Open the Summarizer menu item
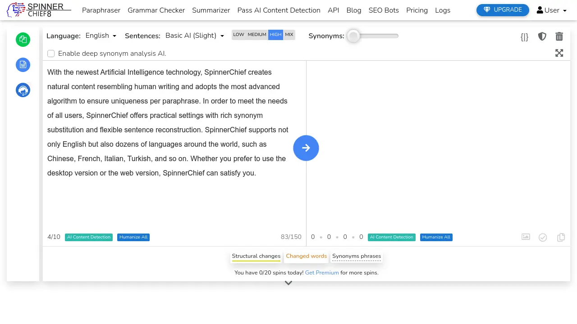Viewport: 577px width, 324px height. click(211, 10)
